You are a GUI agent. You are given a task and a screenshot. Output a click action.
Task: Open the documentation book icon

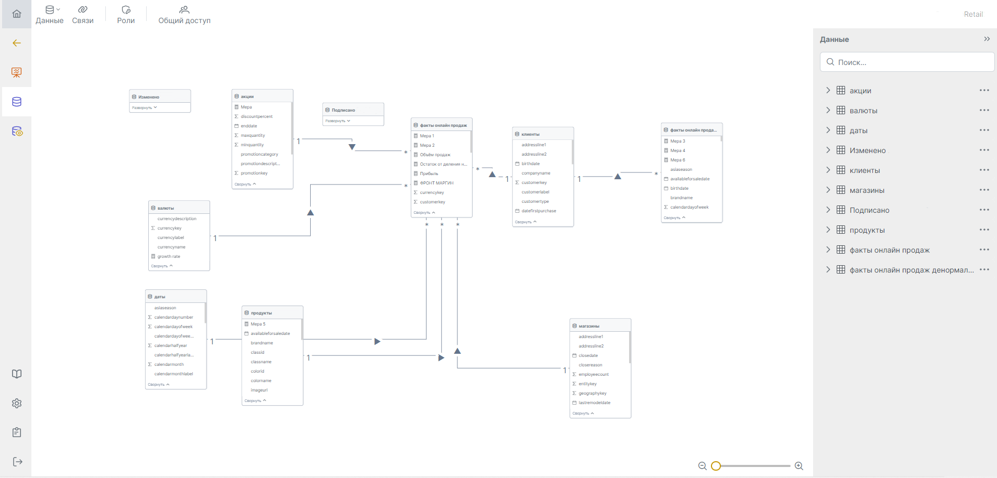point(17,374)
